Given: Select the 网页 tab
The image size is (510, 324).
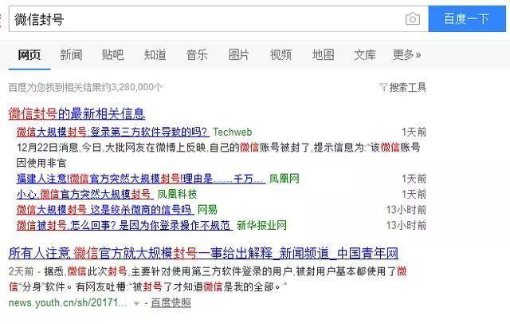Looking at the screenshot, I should 29,55.
